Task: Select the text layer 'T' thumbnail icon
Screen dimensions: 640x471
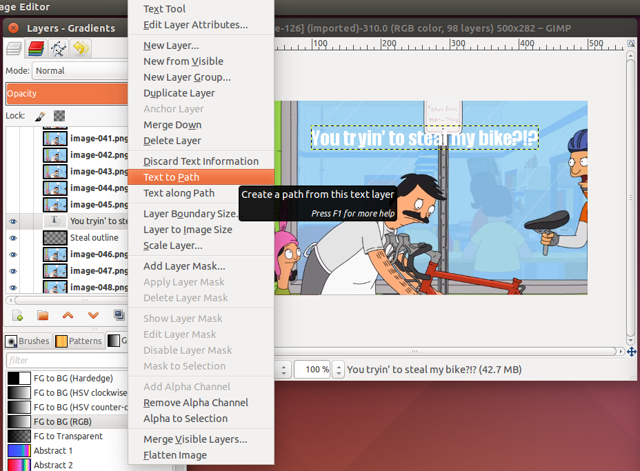Action: tap(54, 221)
